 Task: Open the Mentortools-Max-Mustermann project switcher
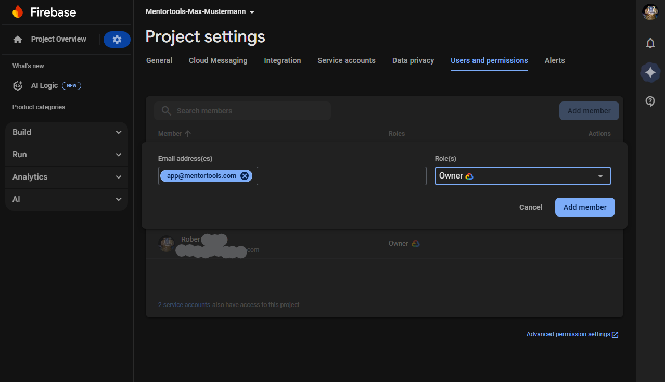[200, 11]
